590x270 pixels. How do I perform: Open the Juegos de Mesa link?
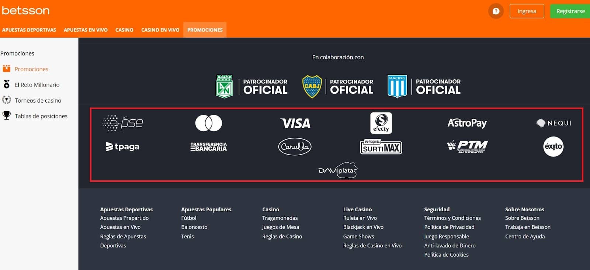pos(281,227)
